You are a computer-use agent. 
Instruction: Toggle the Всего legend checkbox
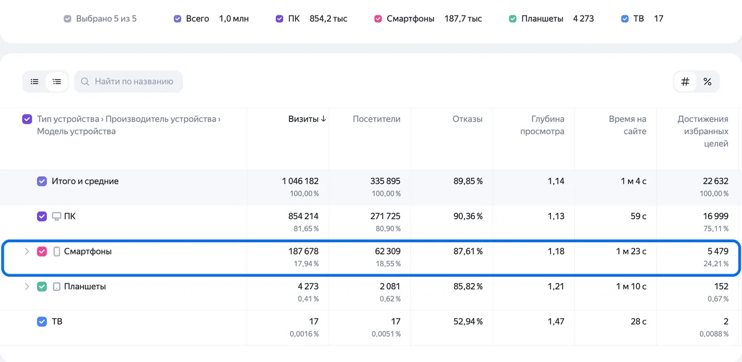[x=178, y=19]
